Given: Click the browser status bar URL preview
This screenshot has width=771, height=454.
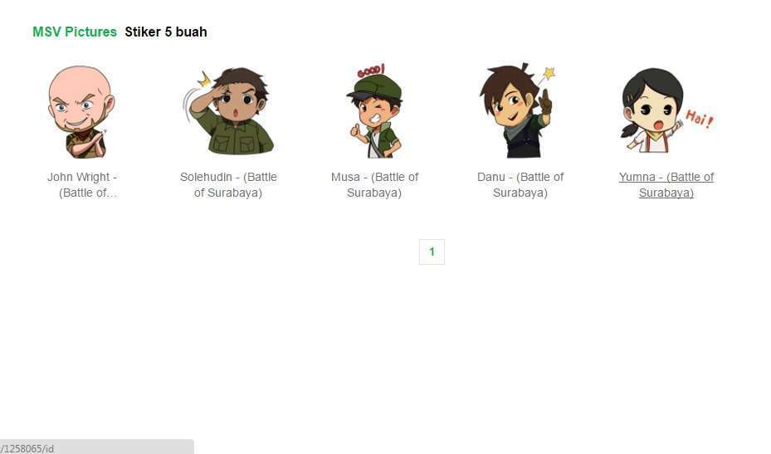Looking at the screenshot, I should (96, 447).
